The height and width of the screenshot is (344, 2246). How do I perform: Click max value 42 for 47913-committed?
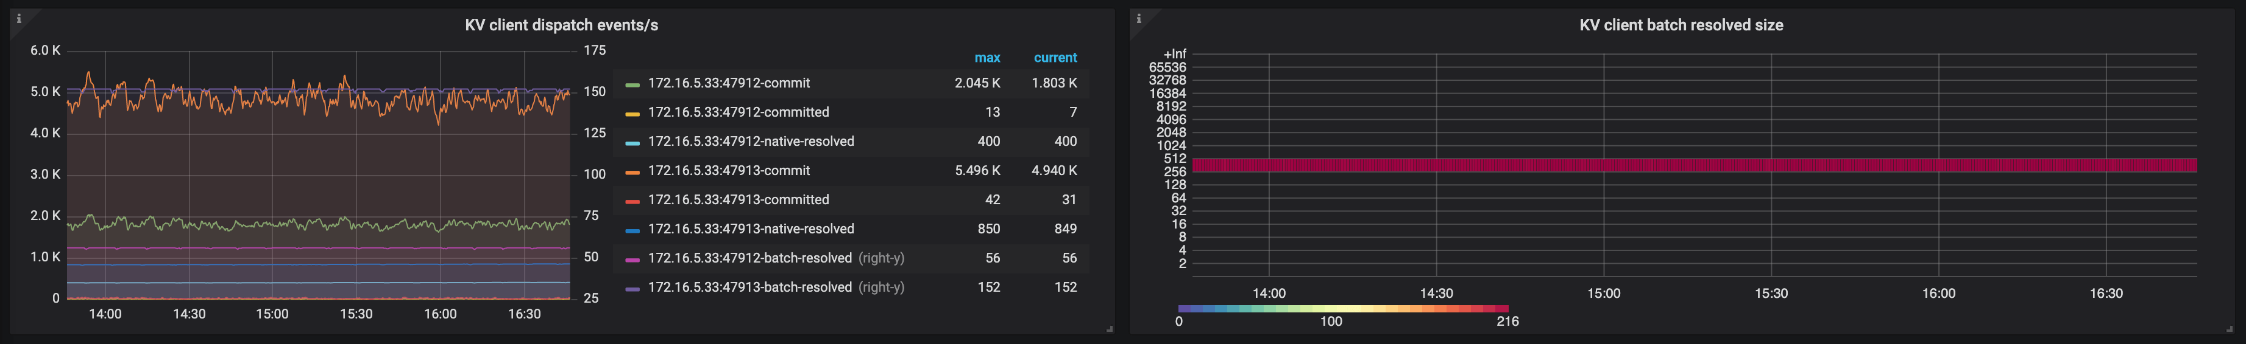pyautogui.click(x=992, y=200)
